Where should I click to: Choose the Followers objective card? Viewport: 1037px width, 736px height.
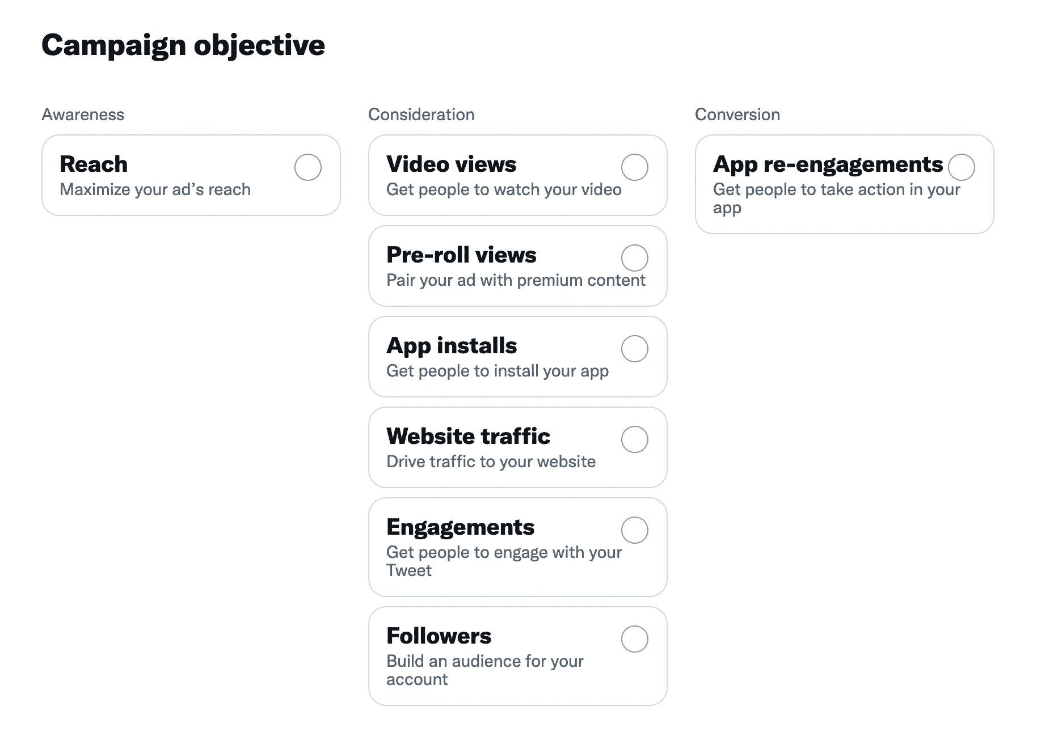(x=518, y=656)
